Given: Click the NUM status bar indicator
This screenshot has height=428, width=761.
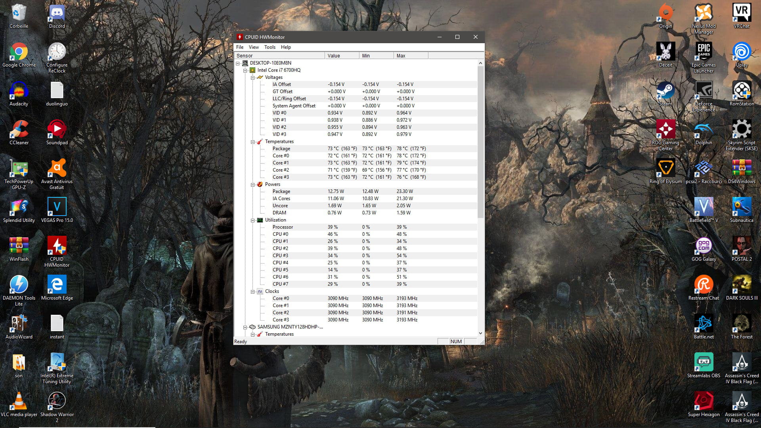Looking at the screenshot, I should coord(456,341).
